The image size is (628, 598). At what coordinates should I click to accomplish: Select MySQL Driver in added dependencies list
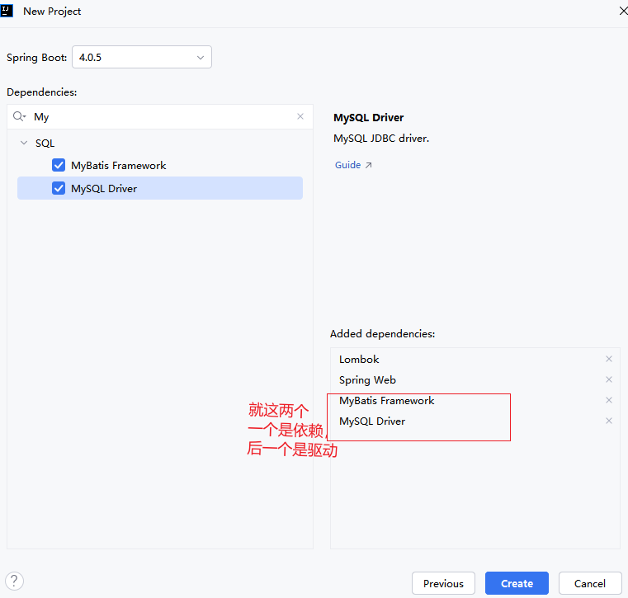(372, 421)
